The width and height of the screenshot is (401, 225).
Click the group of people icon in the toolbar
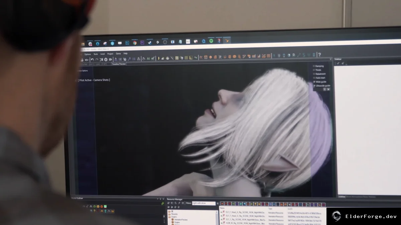(x=167, y=58)
